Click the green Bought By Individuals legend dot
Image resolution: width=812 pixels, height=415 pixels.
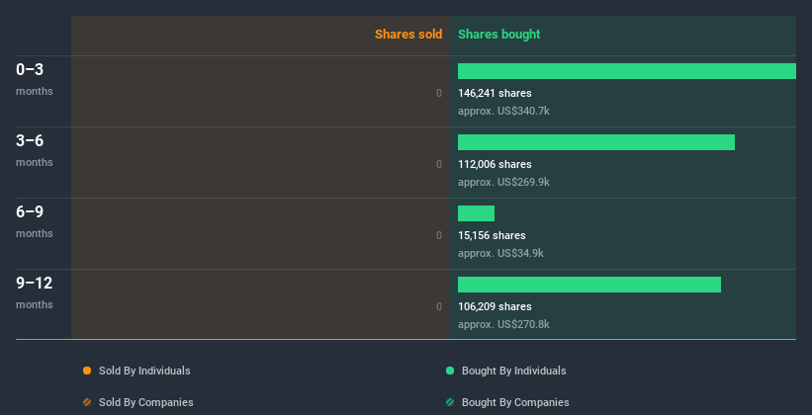tap(450, 371)
